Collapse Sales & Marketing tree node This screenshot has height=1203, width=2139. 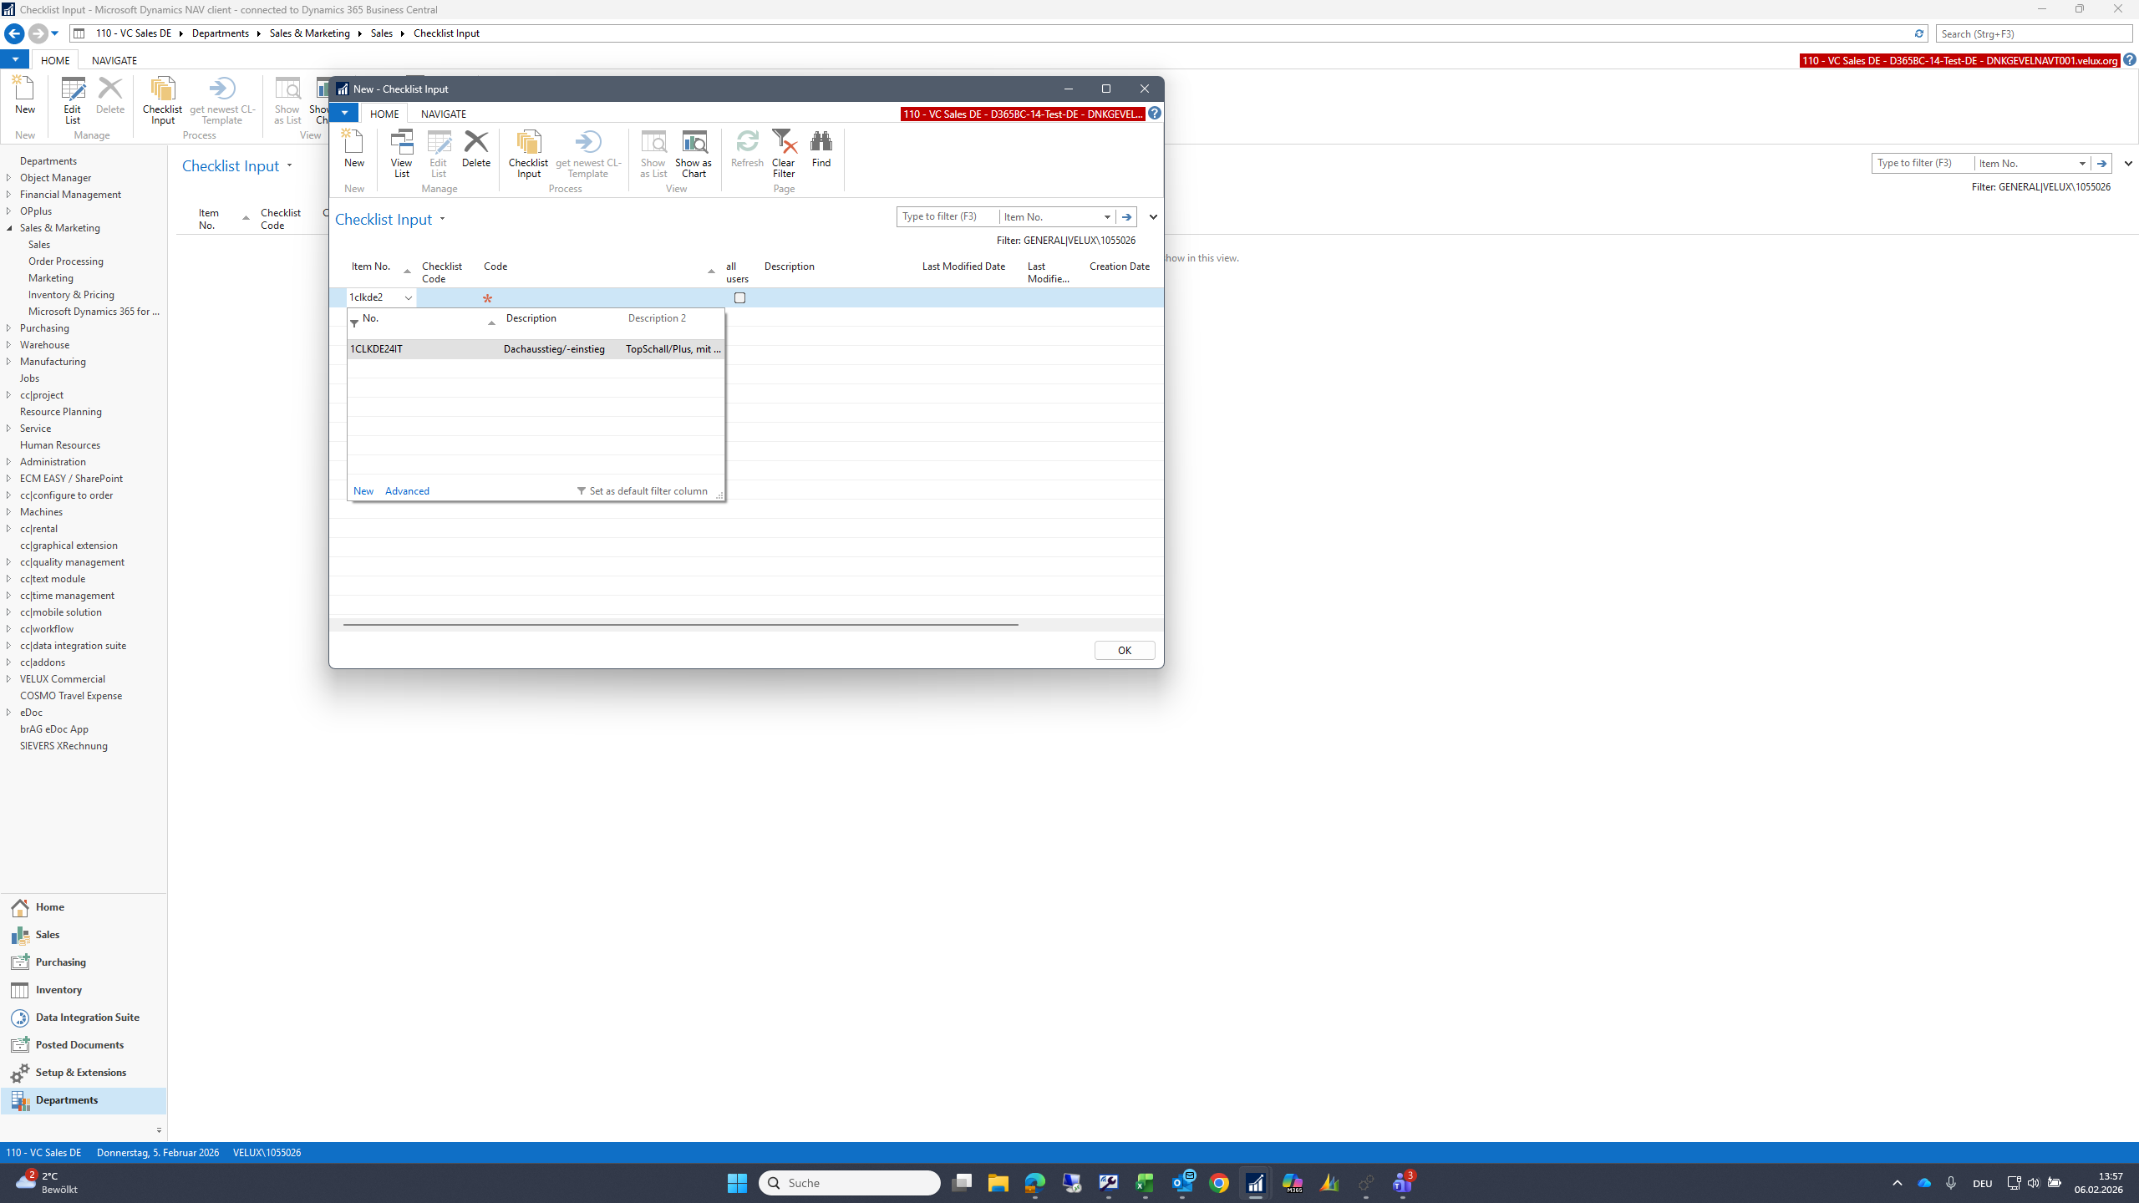[x=9, y=228]
